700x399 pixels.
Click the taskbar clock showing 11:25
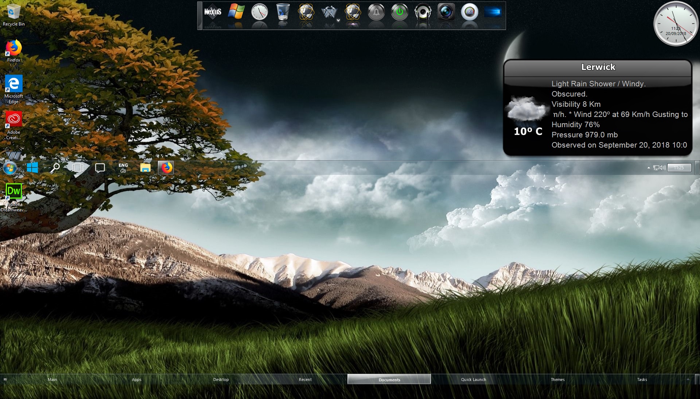tap(679, 168)
